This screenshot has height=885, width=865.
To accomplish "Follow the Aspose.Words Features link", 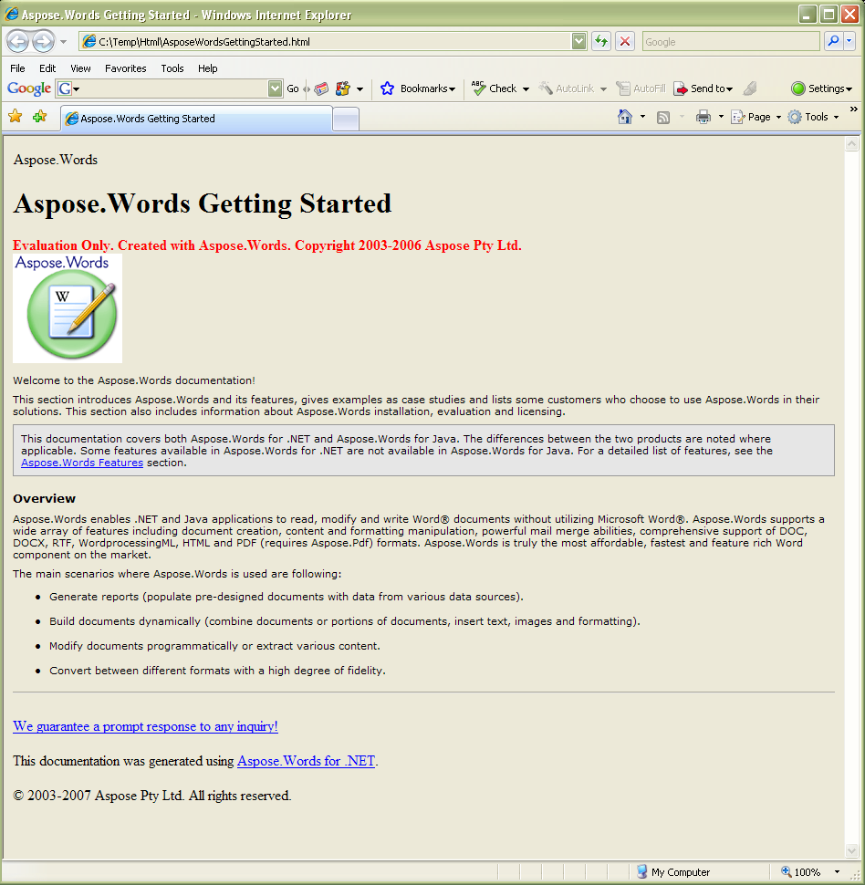I will point(82,463).
